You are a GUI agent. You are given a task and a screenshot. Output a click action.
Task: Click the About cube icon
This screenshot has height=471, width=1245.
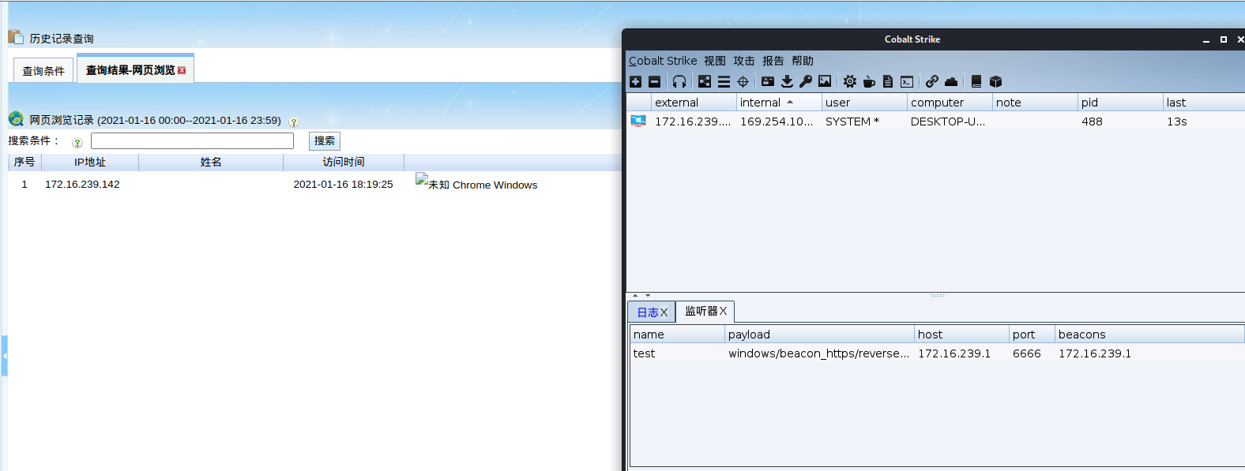(995, 81)
